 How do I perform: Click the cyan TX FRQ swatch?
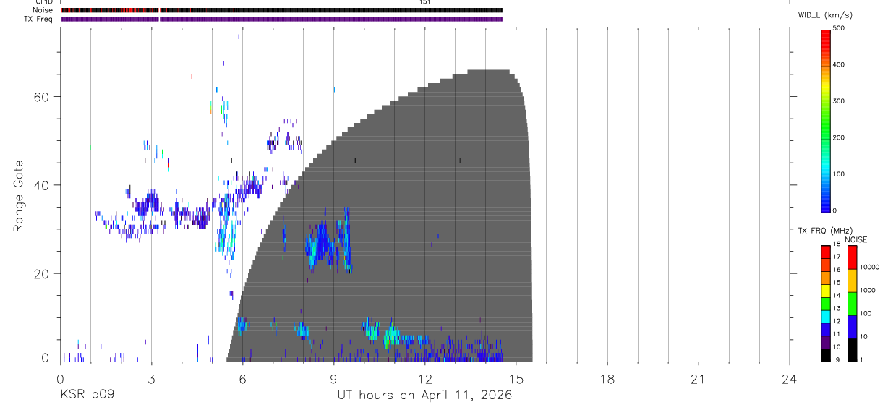click(826, 317)
